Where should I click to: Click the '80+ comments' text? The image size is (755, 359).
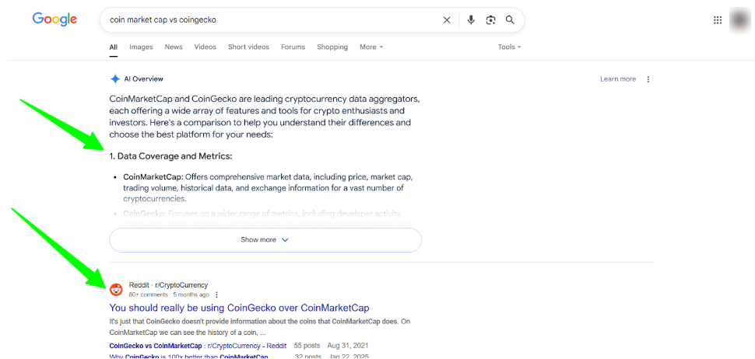[149, 295]
